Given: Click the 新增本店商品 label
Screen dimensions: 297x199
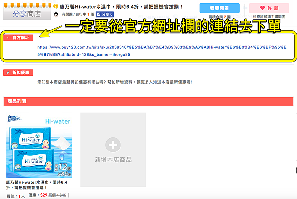Looking at the screenshot, I should [x=113, y=160].
